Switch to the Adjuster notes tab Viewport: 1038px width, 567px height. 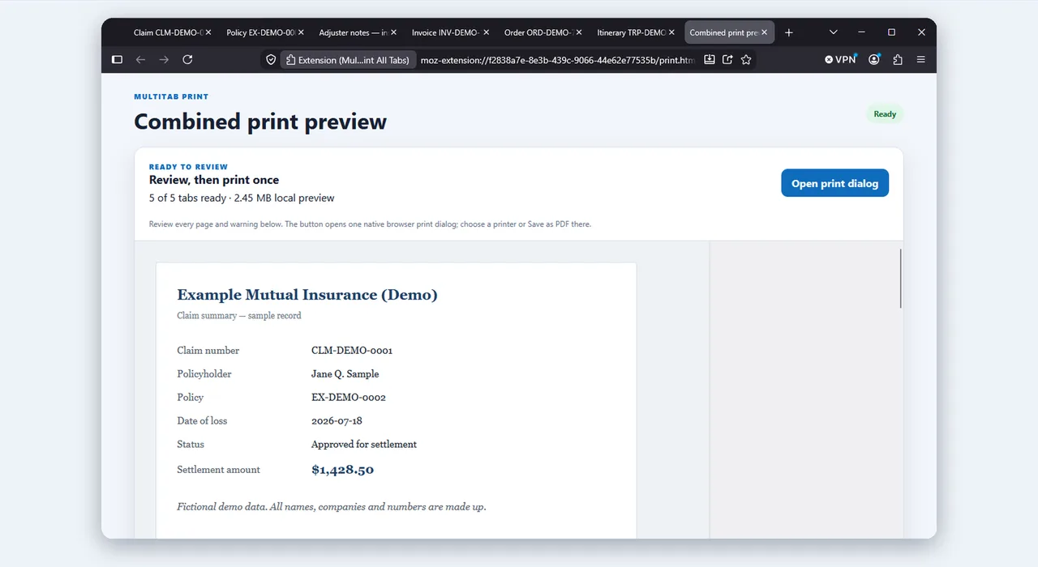point(352,32)
